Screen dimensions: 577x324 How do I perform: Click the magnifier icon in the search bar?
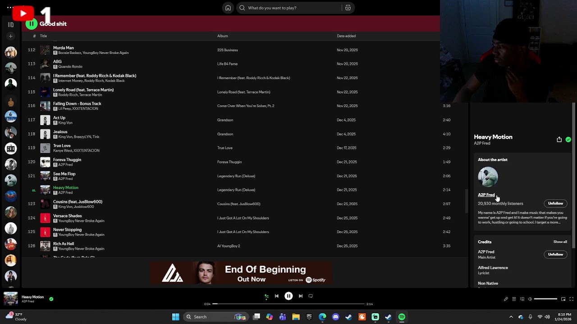click(x=242, y=8)
